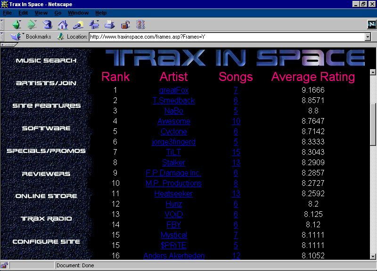
Task: Click the Back navigation arrow icon
Action: point(17,24)
